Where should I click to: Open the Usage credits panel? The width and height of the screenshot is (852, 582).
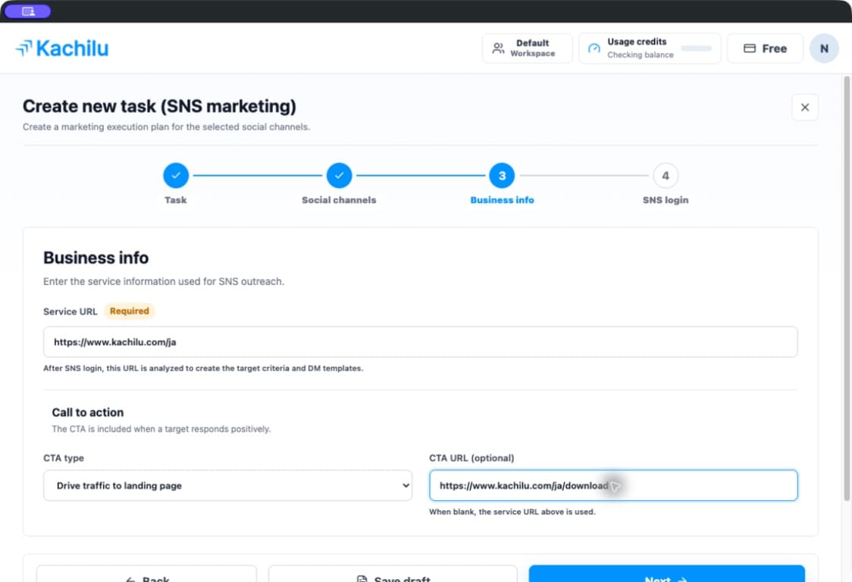click(650, 48)
